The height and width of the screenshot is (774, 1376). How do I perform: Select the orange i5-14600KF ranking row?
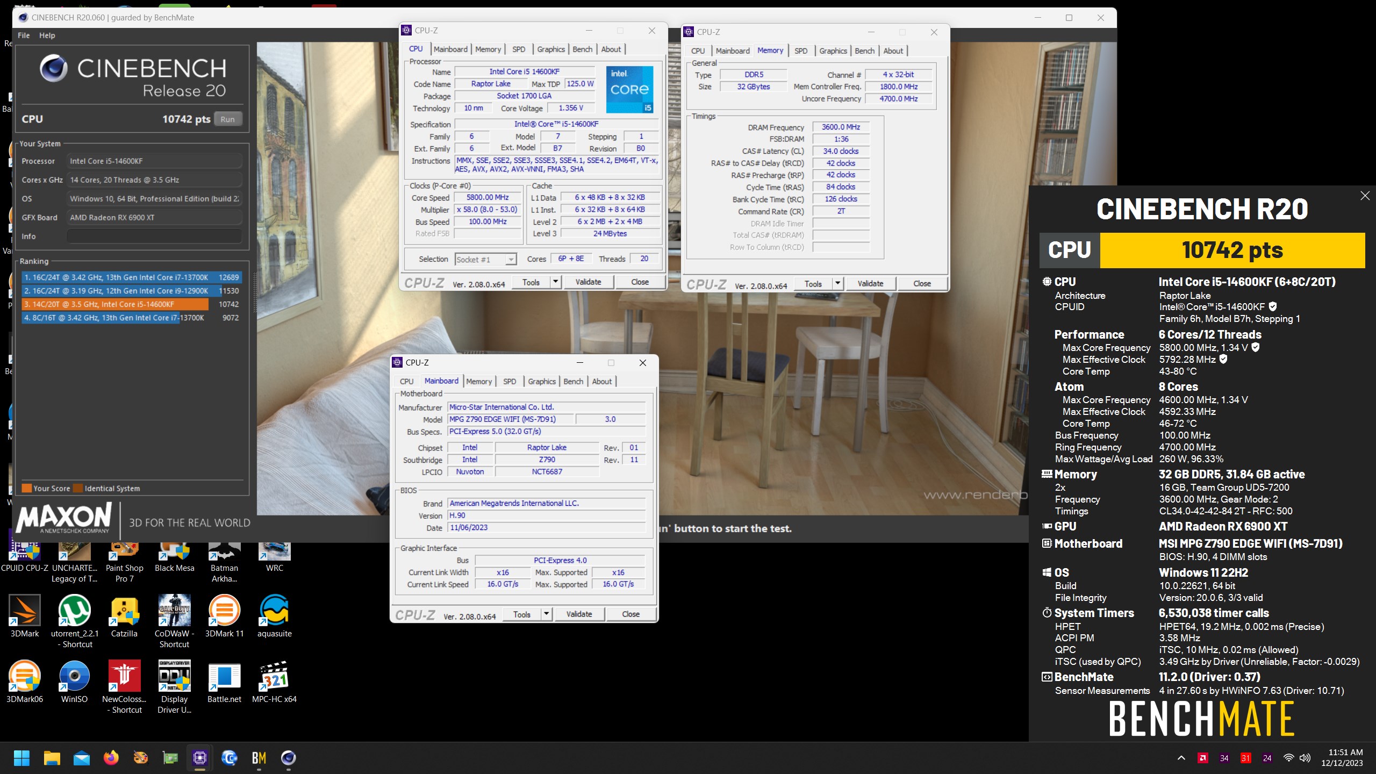[x=131, y=304]
